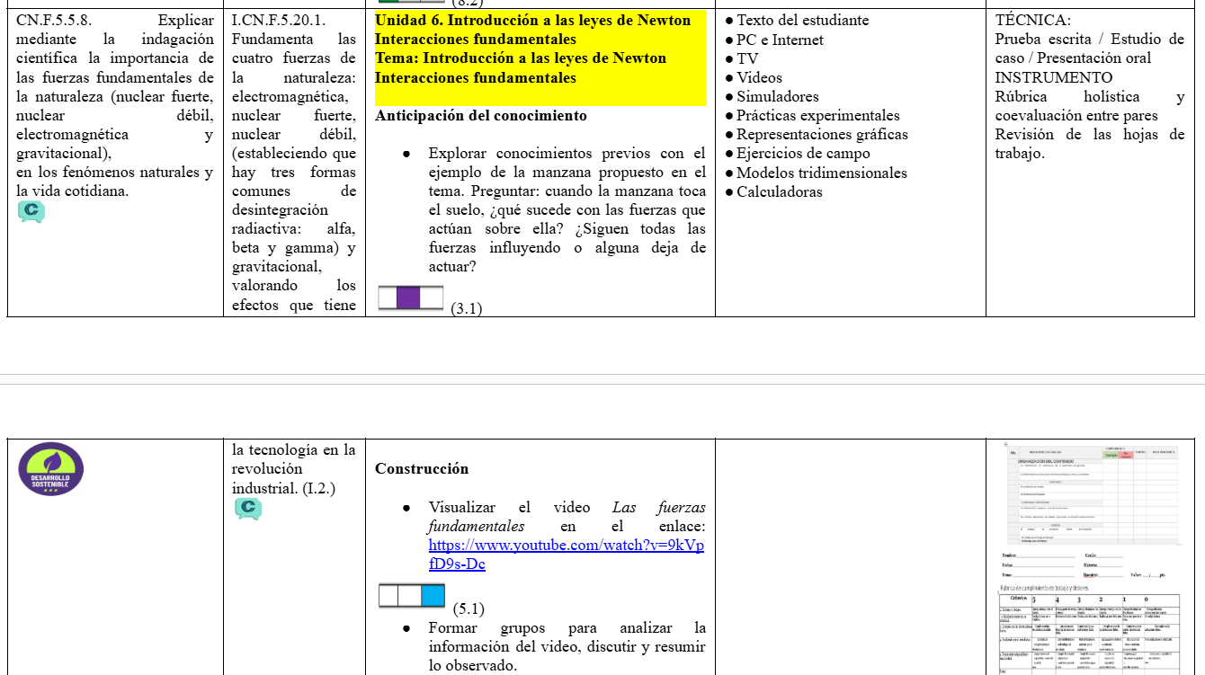Click the text 'Revisión de las hojas de'
Viewport: 1205px width, 675px height.
coord(1090,135)
